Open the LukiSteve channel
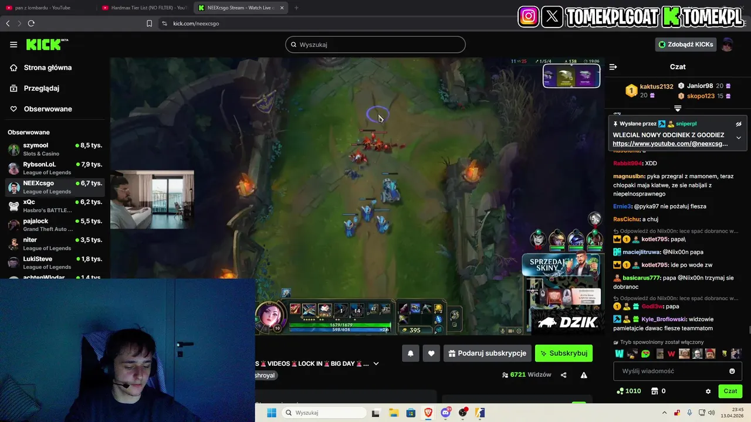751x422 pixels. [55, 263]
